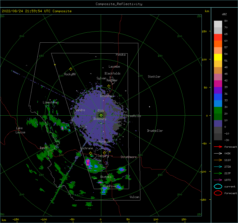The height and width of the screenshot is (223, 238).
Task: Click the ThreeHills label
Action: tap(133, 116)
